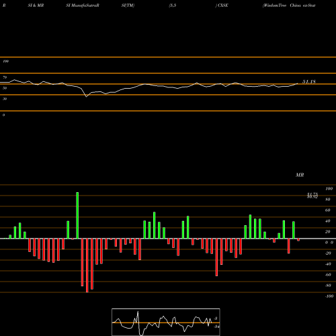Click the lowest dip of the RSI line
The image size is (336, 336).
87,96
